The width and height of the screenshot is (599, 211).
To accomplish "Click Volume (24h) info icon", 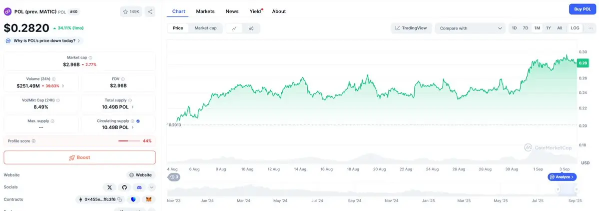I will pos(53,78).
